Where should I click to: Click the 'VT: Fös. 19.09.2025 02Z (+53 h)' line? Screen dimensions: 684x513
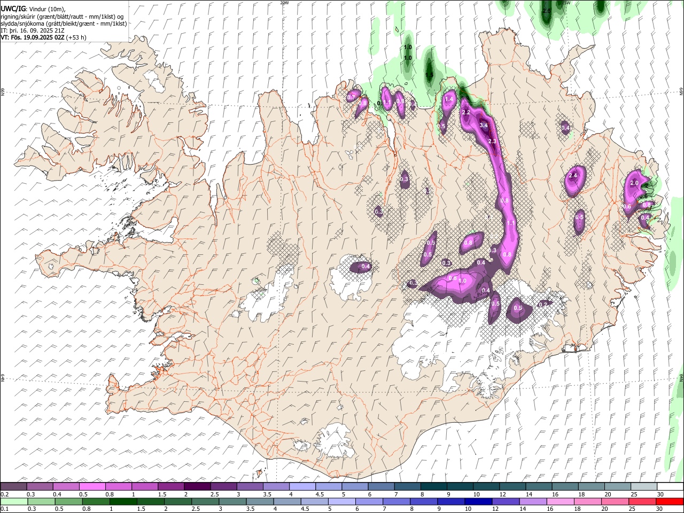[43, 37]
